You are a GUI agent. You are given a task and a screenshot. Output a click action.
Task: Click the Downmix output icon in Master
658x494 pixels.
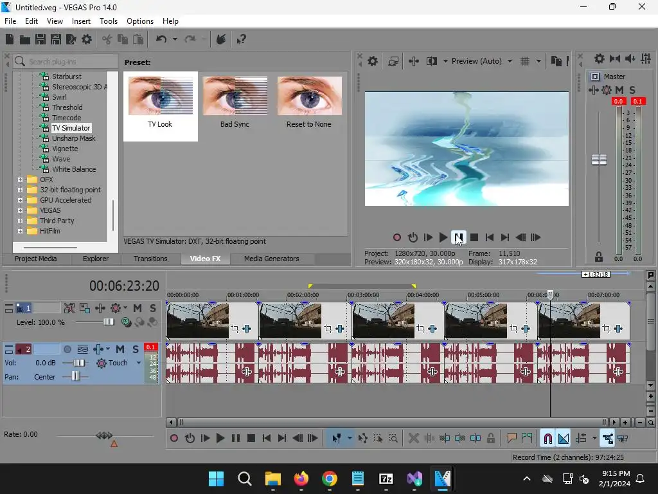pyautogui.click(x=615, y=59)
